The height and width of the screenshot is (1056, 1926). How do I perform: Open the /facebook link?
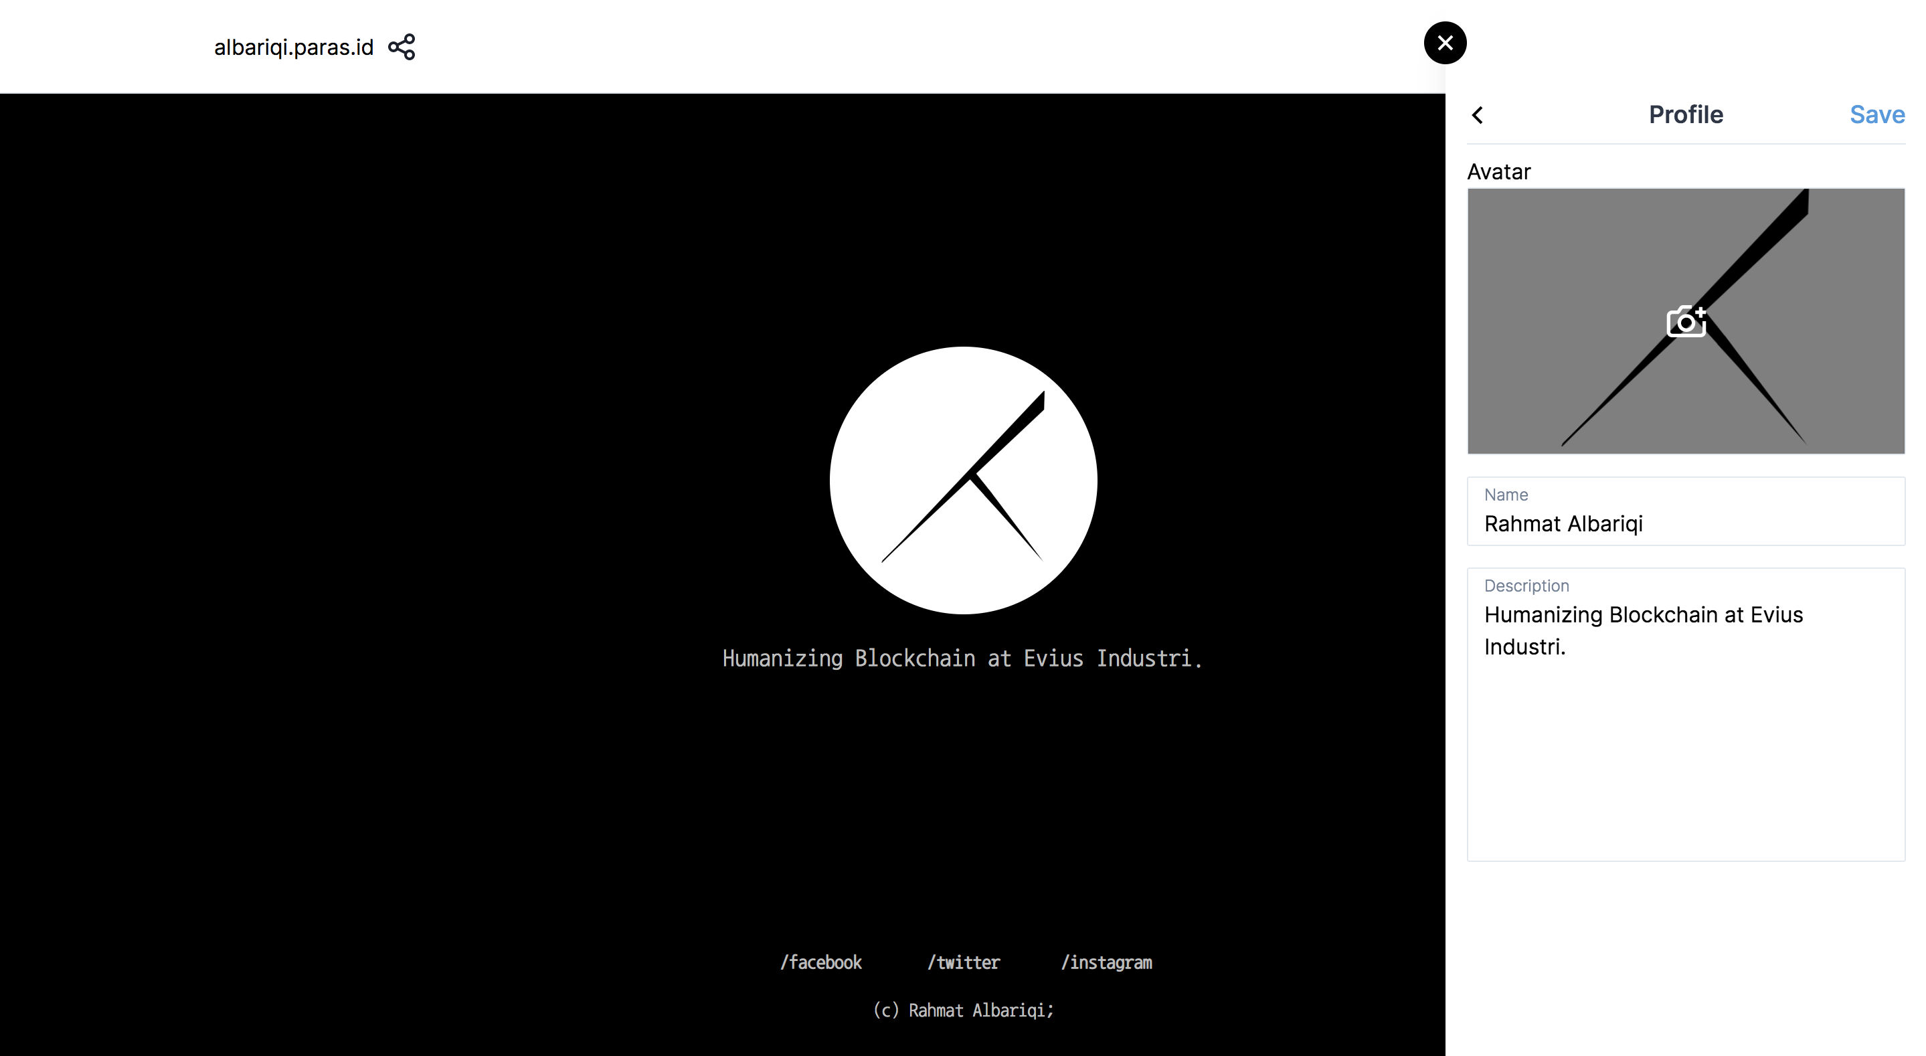[x=820, y=962]
